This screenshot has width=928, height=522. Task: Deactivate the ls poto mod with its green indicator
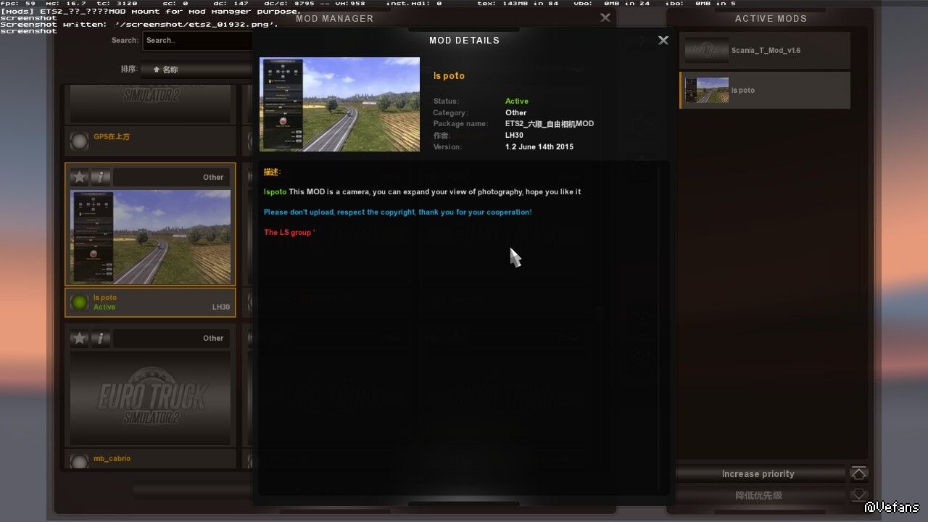click(79, 302)
